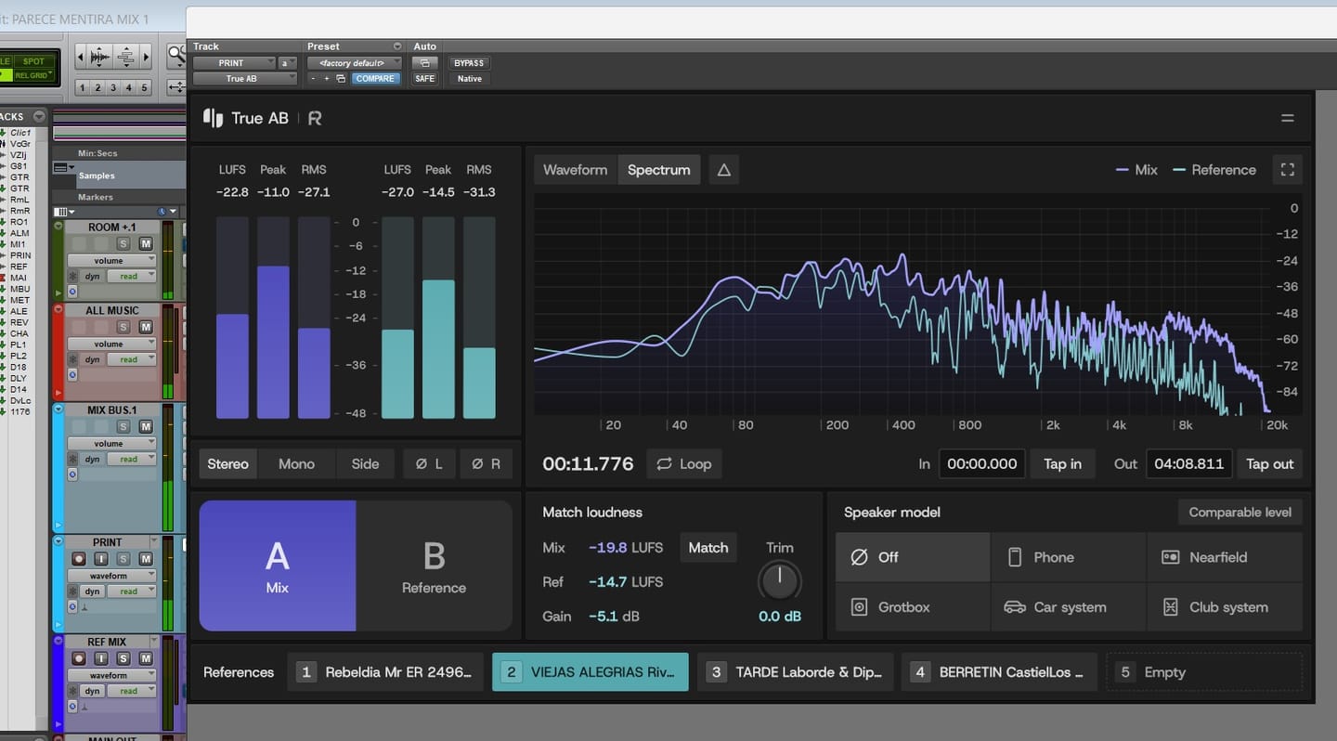Screen dimensions: 1337x741
Task: Switch to the Waveform tab
Action: 575,170
